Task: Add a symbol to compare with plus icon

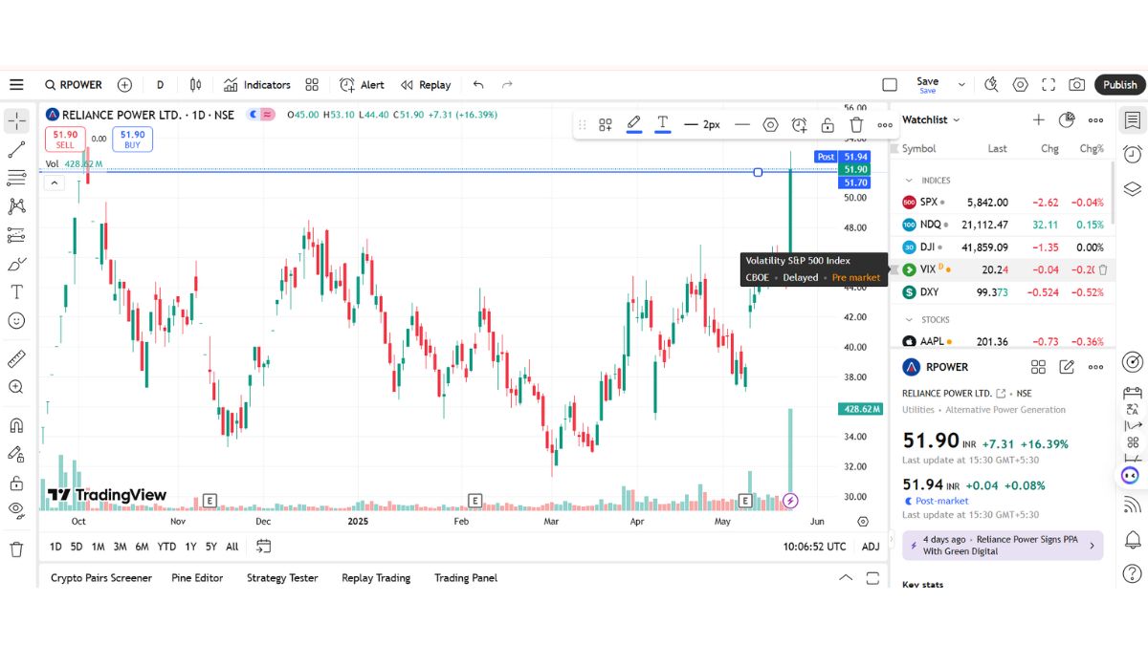Action: pyautogui.click(x=124, y=85)
